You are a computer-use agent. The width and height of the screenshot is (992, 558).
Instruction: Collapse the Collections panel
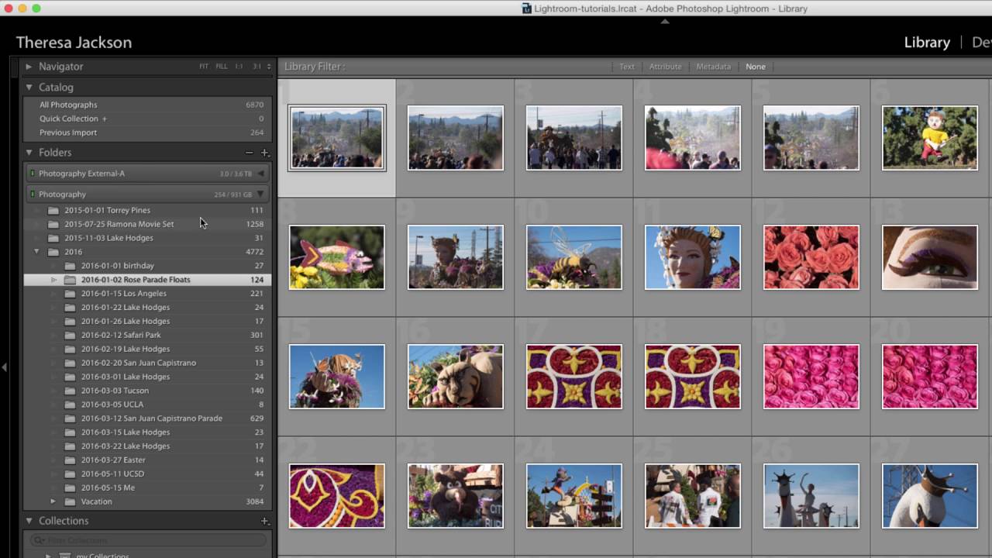(x=29, y=521)
